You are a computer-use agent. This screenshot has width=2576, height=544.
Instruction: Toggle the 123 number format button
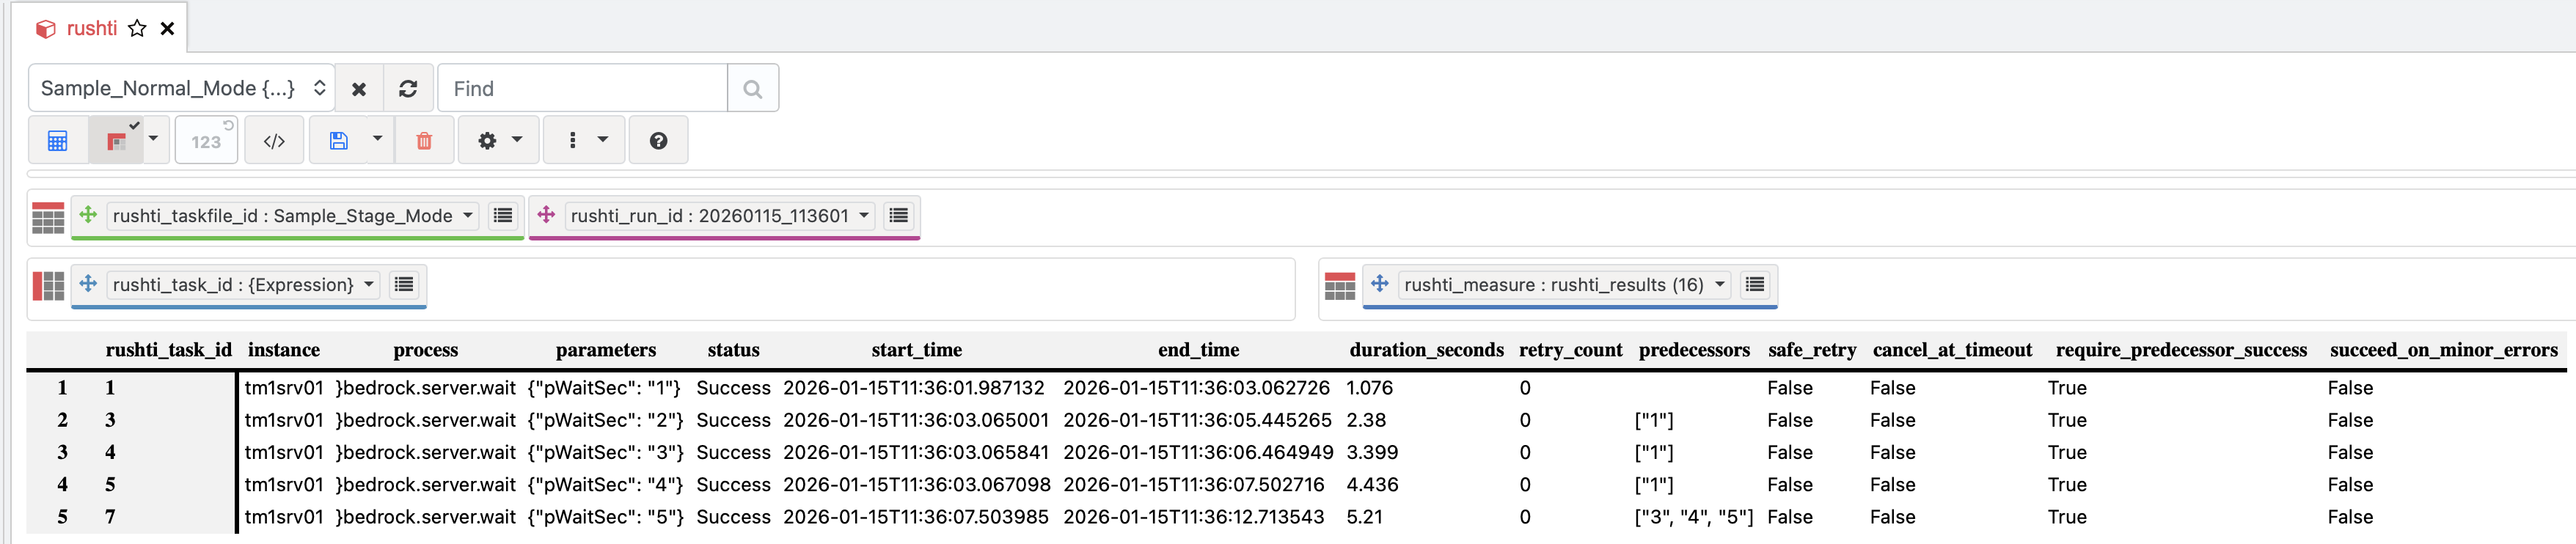coord(206,141)
